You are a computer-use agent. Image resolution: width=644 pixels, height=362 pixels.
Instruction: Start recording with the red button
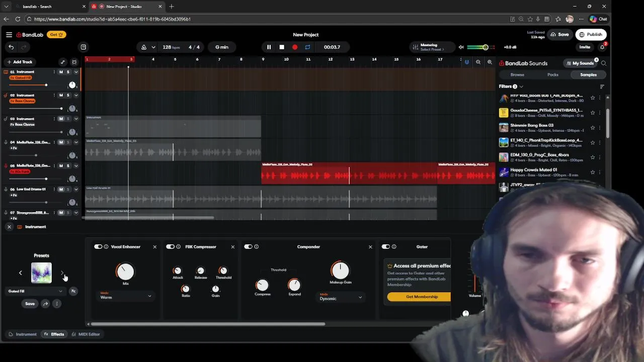tap(295, 47)
